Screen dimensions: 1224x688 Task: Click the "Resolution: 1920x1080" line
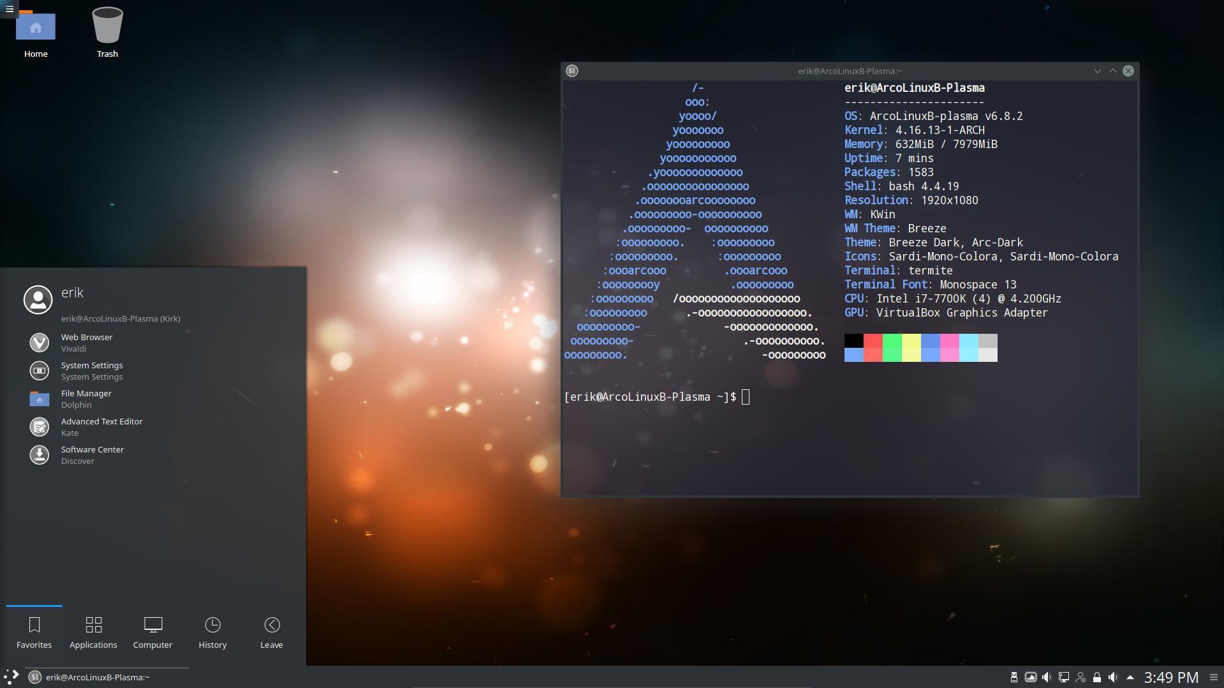[x=911, y=200]
